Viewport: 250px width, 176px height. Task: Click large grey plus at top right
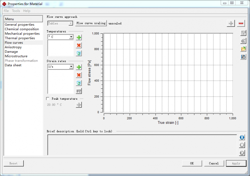pos(231,24)
